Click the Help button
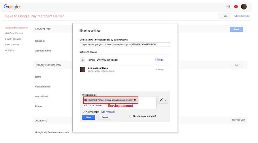 coord(225,16)
